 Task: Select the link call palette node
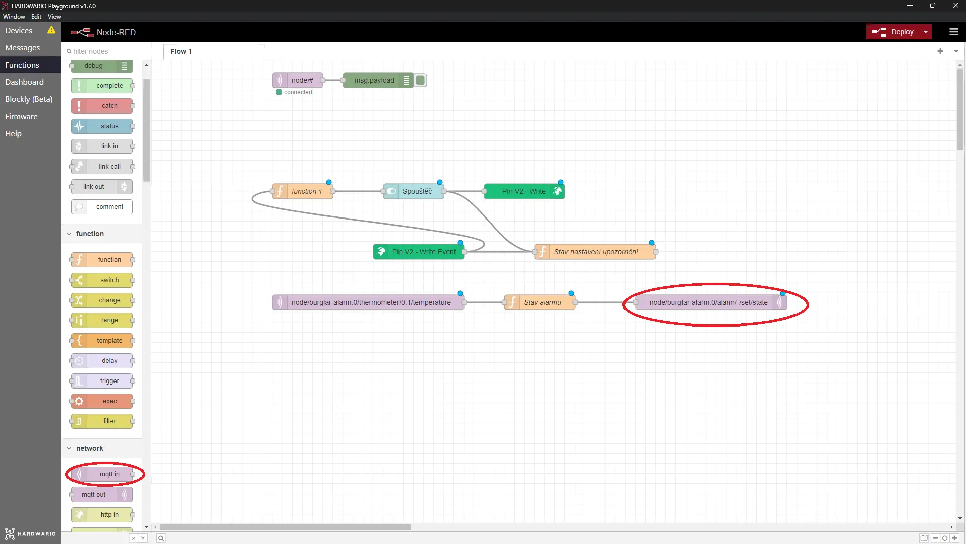[102, 167]
